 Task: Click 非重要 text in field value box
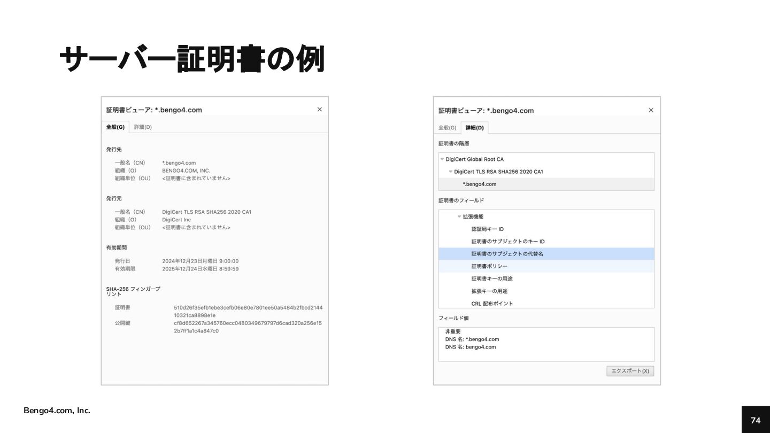click(x=453, y=331)
